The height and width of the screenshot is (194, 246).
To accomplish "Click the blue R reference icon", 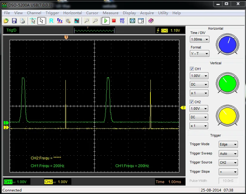I will (x=51, y=21).
